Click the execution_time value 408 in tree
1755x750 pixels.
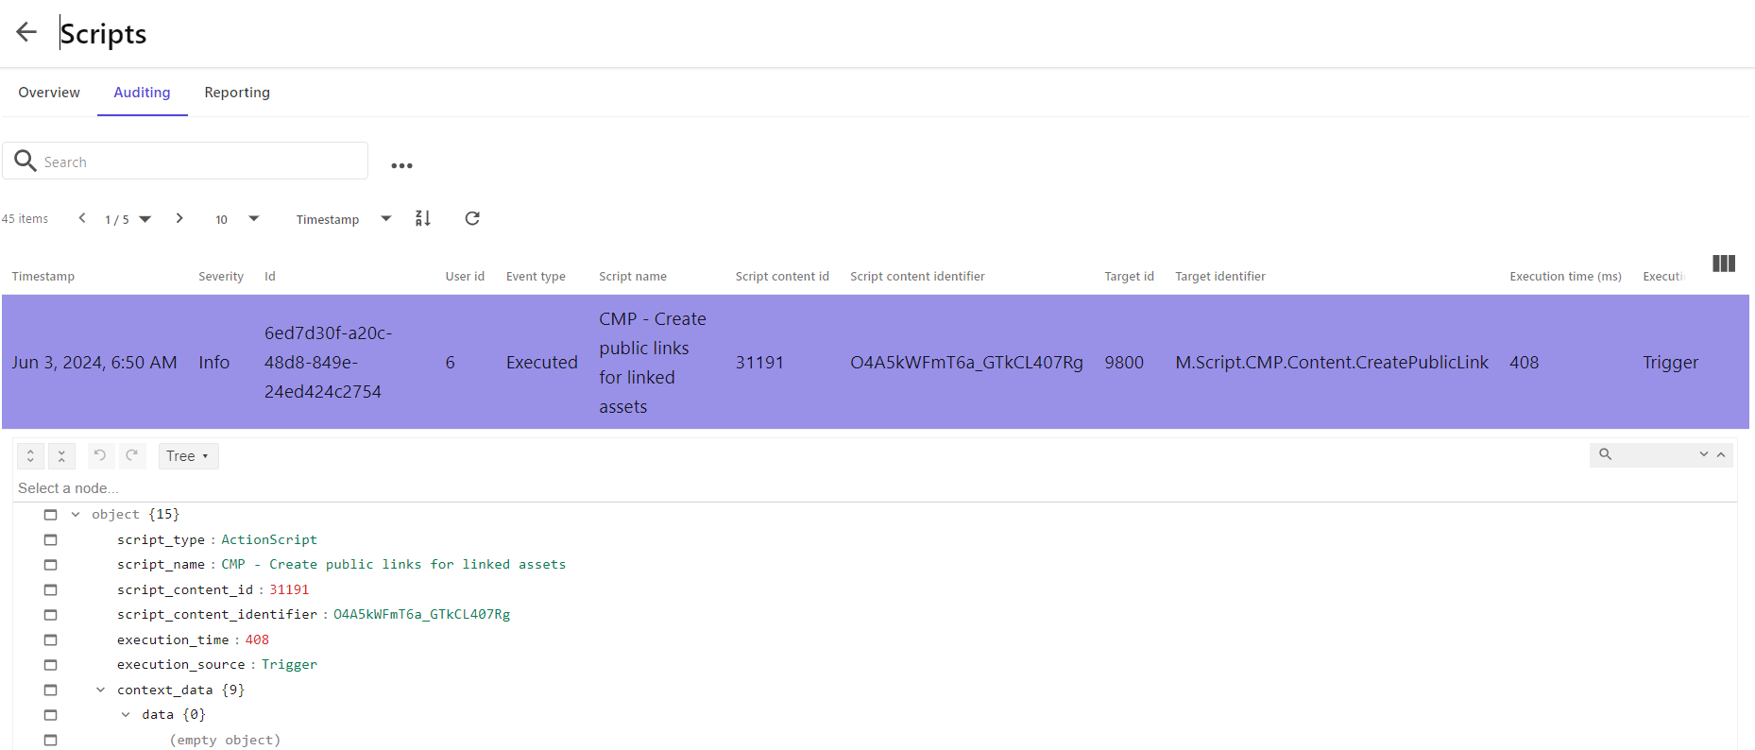click(x=257, y=640)
